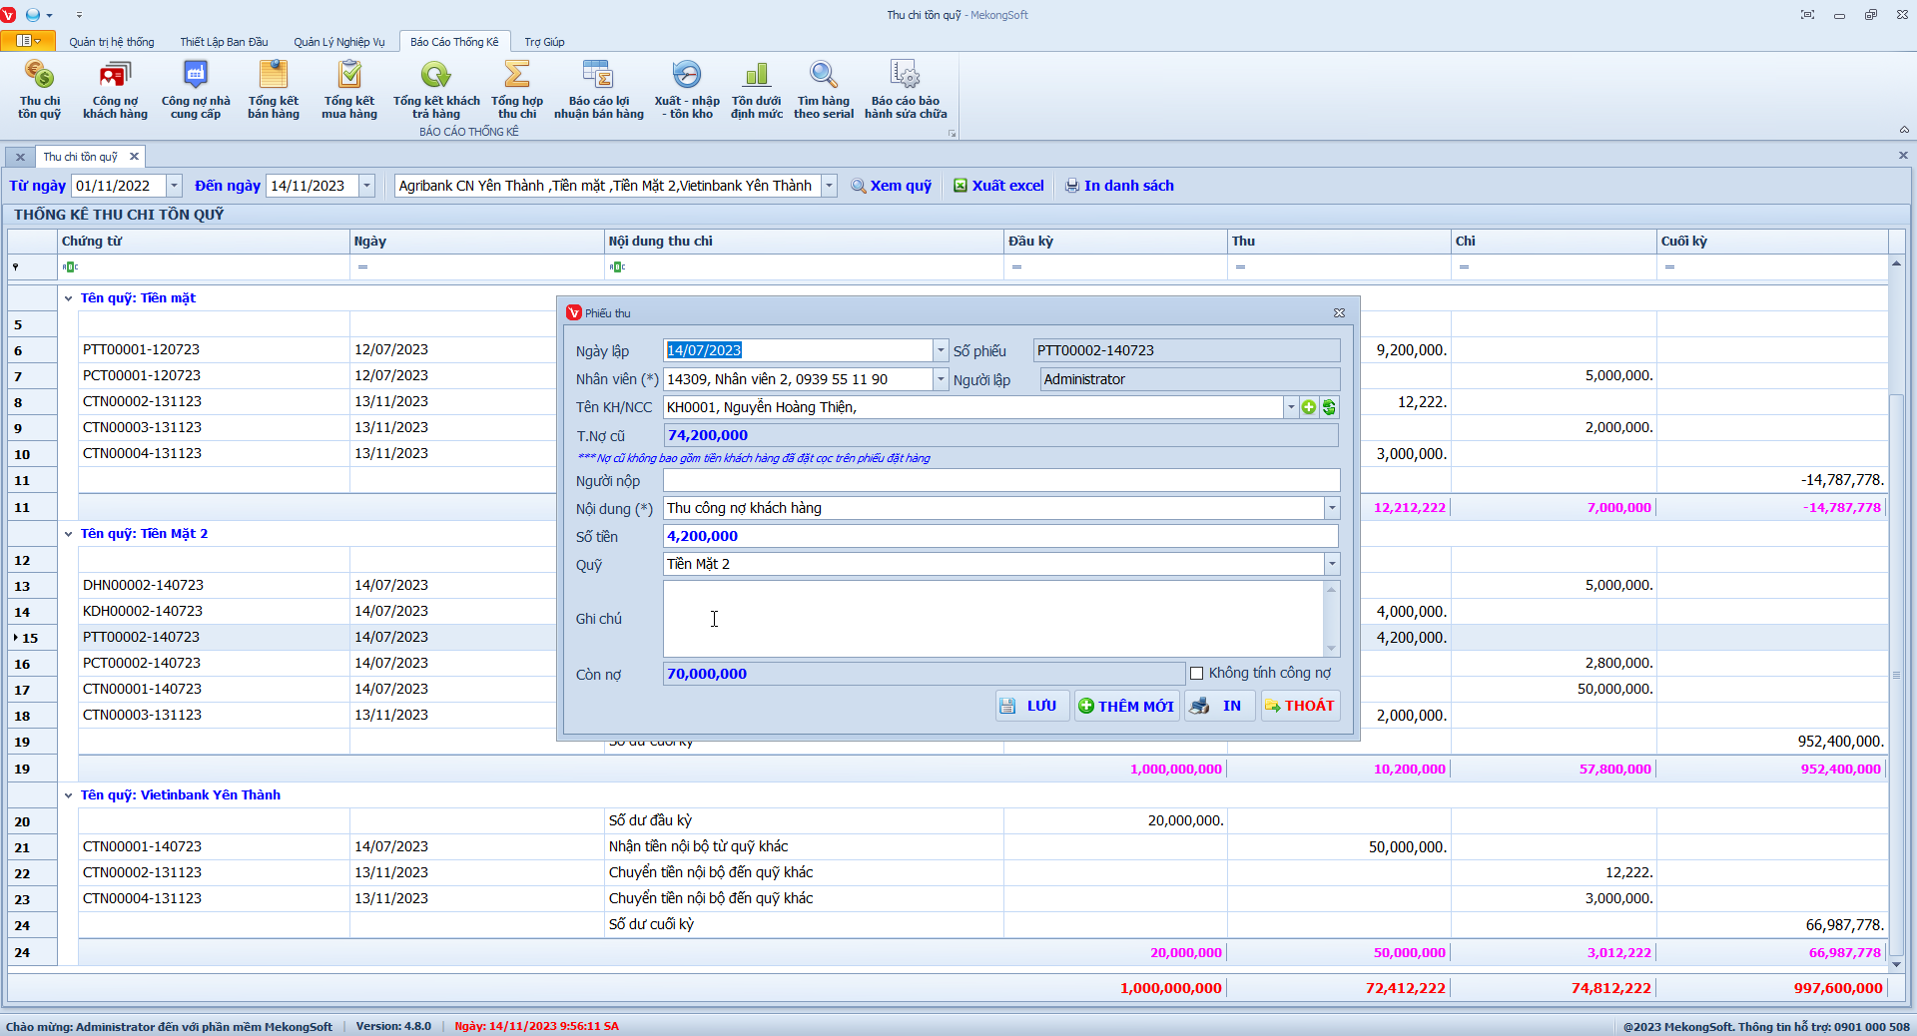Expand the Nội dung dropdown list
The height and width of the screenshot is (1036, 1917).
[1331, 509]
